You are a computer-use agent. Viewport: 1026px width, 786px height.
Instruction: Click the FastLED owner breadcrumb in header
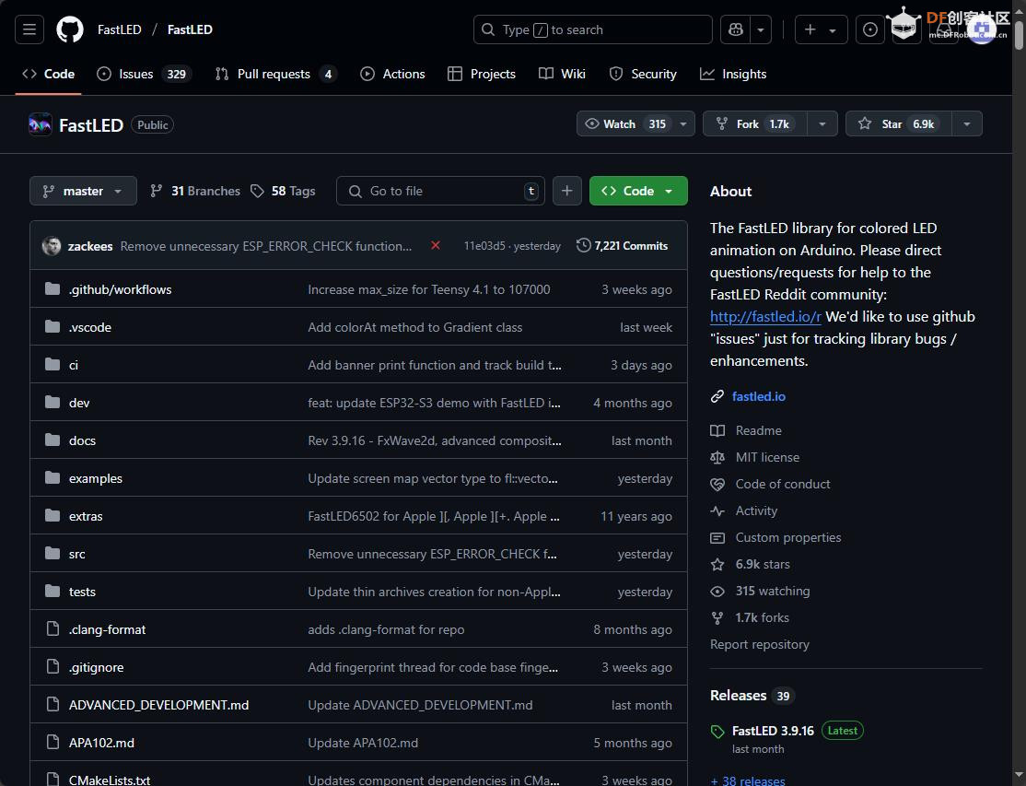[x=119, y=29]
